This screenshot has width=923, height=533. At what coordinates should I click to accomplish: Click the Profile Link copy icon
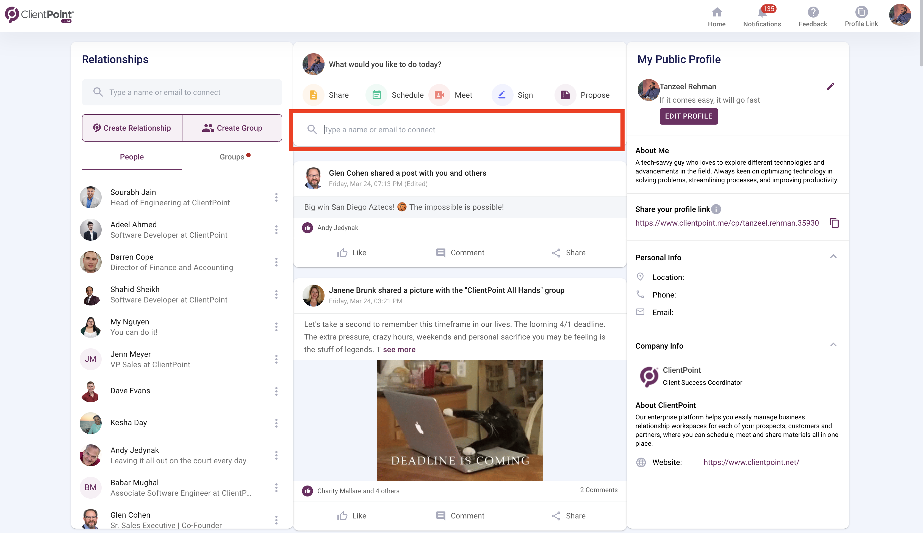pos(861,12)
